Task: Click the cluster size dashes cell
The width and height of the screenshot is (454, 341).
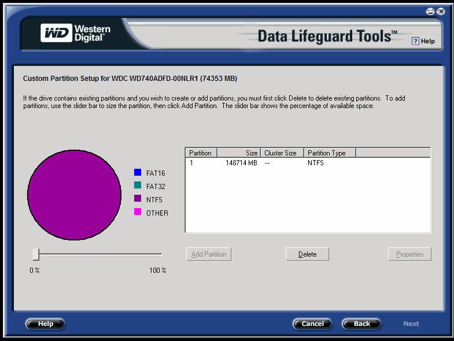Action: (x=267, y=163)
